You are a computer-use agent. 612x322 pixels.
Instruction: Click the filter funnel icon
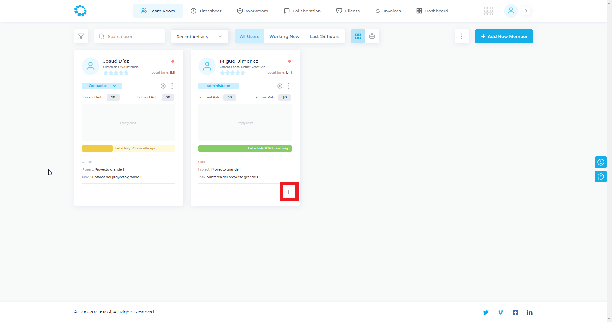tap(81, 36)
